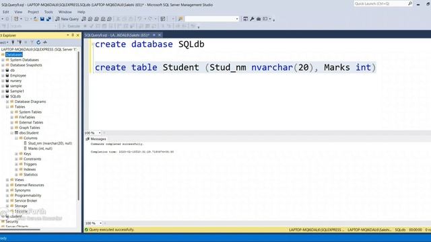This screenshot has height=242, width=431.
Task: Select the SQLQuery9.sql document tab
Action: [x=117, y=35]
